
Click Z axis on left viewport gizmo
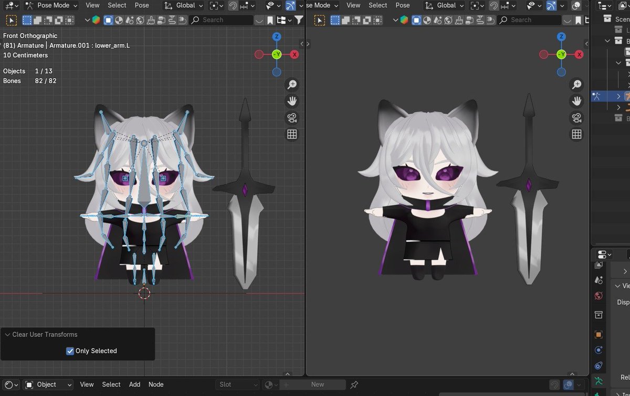click(x=277, y=36)
